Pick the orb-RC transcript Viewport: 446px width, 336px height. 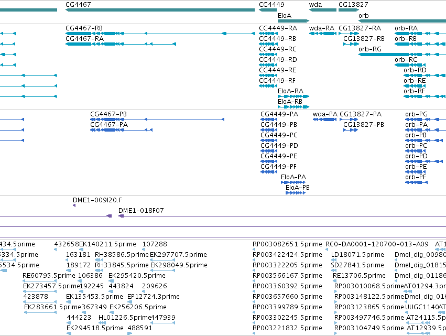tap(410, 65)
